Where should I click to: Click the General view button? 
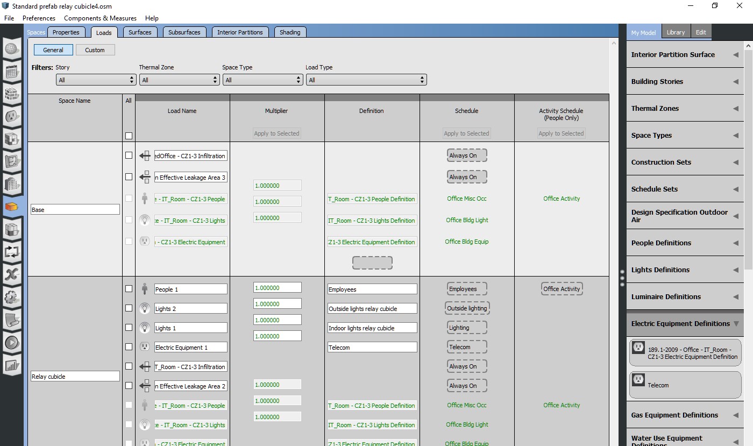pos(53,50)
